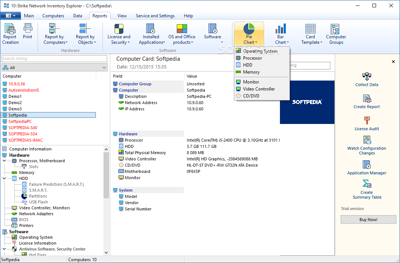Image resolution: width=400 pixels, height=263 pixels.
Task: Open Printers tree item
Action: (26, 225)
